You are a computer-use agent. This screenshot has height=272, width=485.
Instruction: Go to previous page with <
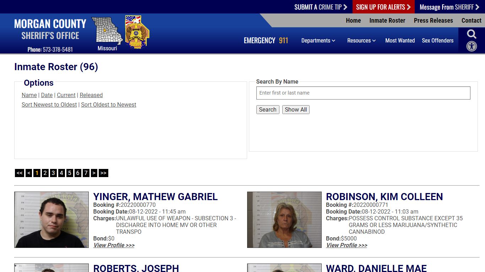29,173
